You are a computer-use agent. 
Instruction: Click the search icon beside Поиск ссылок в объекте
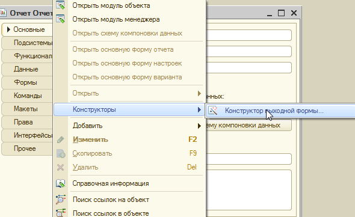coord(61,213)
